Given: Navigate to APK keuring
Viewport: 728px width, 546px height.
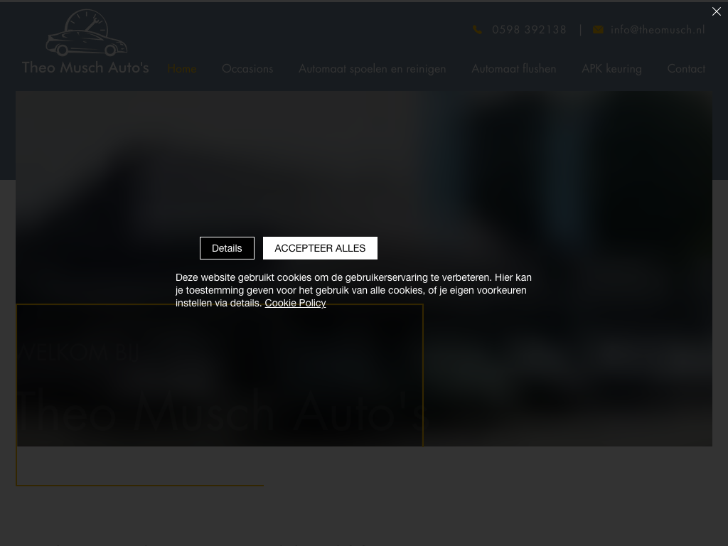Looking at the screenshot, I should 611,69.
